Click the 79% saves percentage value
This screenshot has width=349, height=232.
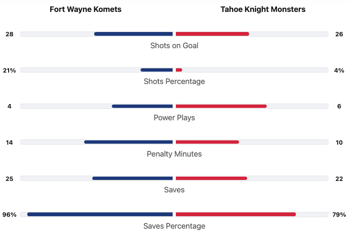(x=339, y=215)
